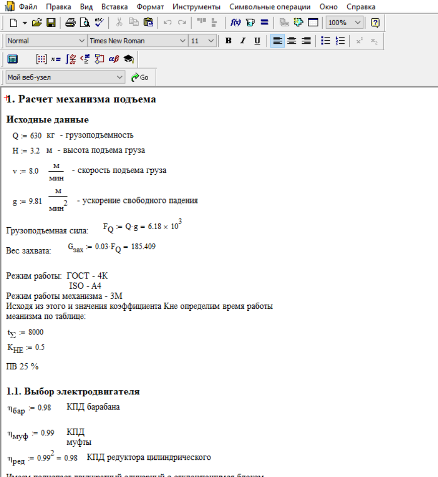The width and height of the screenshot is (438, 477).
Task: Open the Вид menu
Action: (86, 7)
